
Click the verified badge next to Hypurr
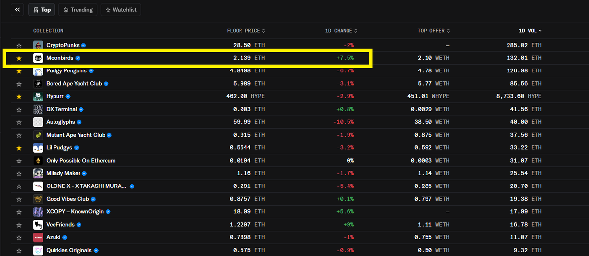pos(68,96)
